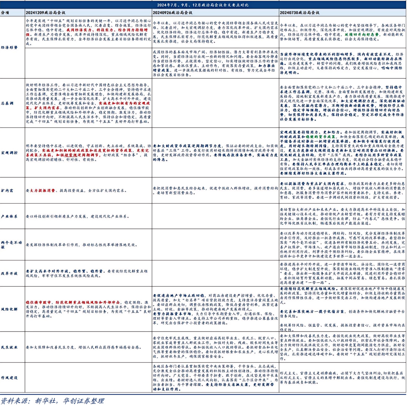Click the 经济形势 row label
408x407 pixels.
[x=9, y=47]
